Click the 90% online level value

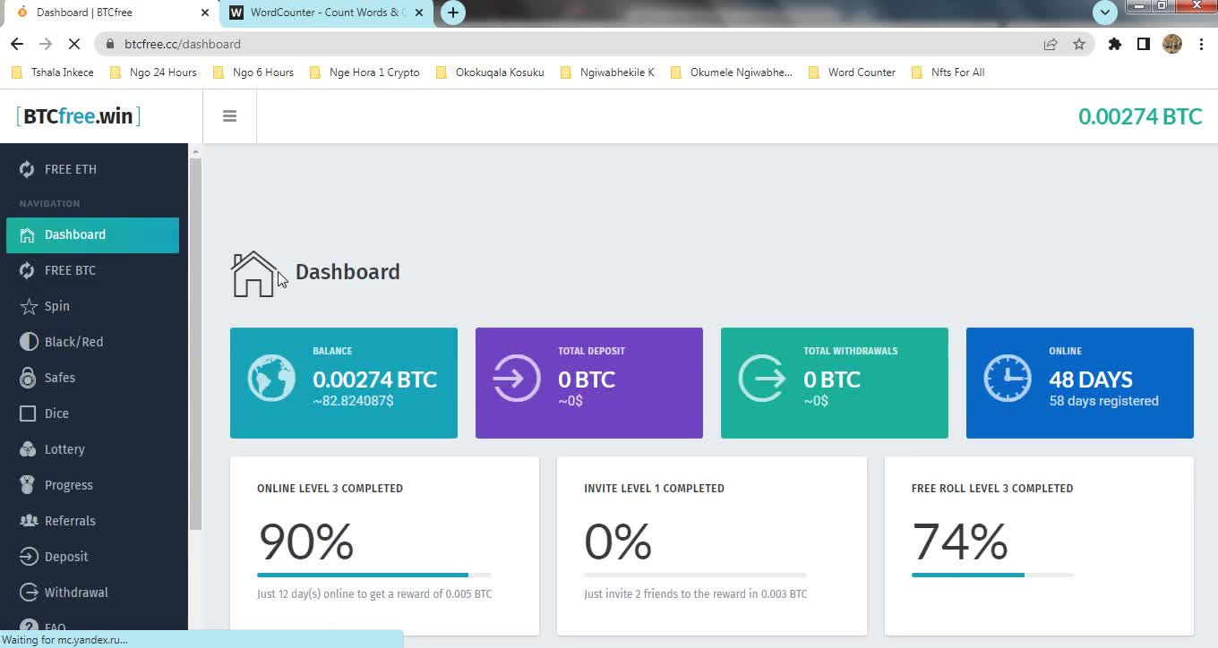[306, 541]
